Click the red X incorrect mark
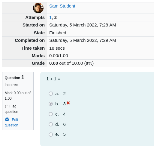 coord(68,103)
